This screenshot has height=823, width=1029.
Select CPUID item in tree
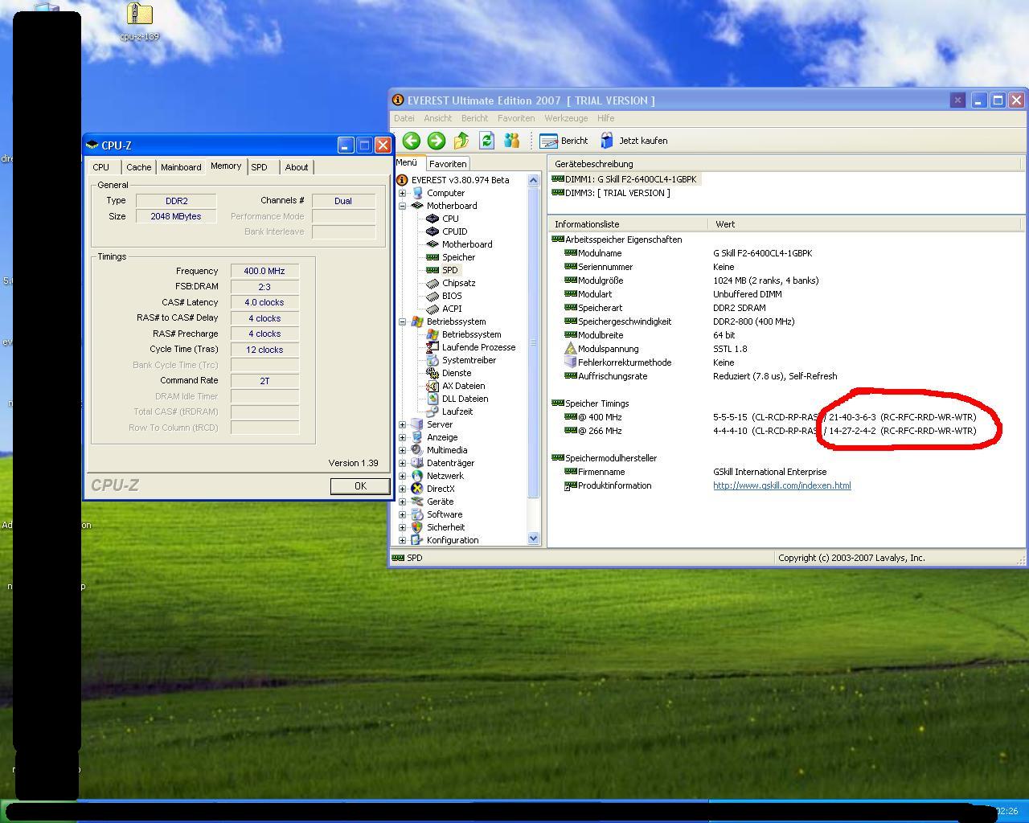(x=454, y=231)
